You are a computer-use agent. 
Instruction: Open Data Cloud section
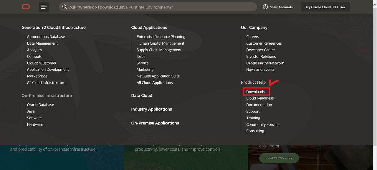(x=142, y=95)
